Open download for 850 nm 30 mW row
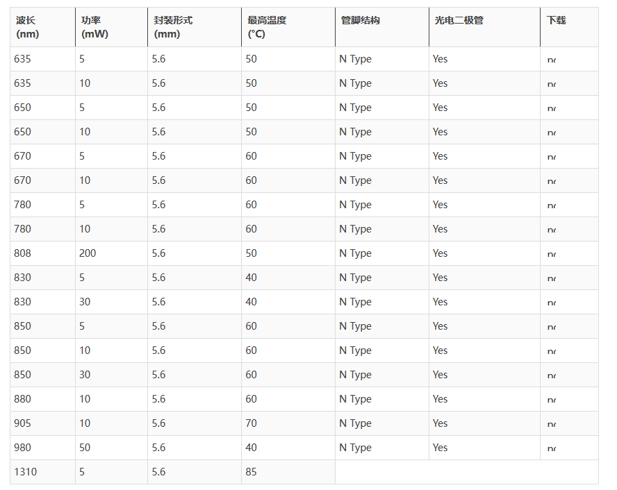This screenshot has width=617, height=490. [552, 375]
